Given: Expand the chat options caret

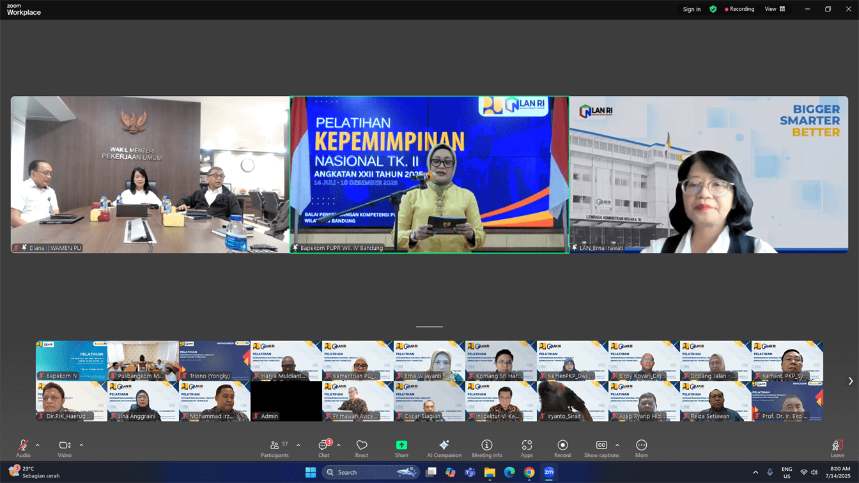Looking at the screenshot, I should click(339, 445).
